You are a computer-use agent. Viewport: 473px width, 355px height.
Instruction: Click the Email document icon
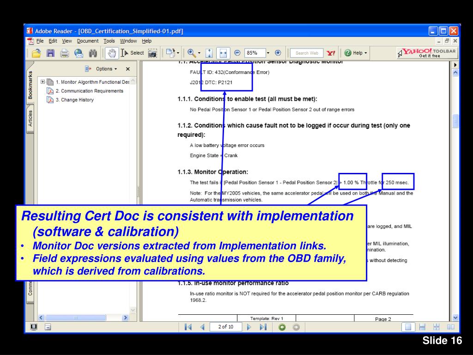click(x=79, y=53)
